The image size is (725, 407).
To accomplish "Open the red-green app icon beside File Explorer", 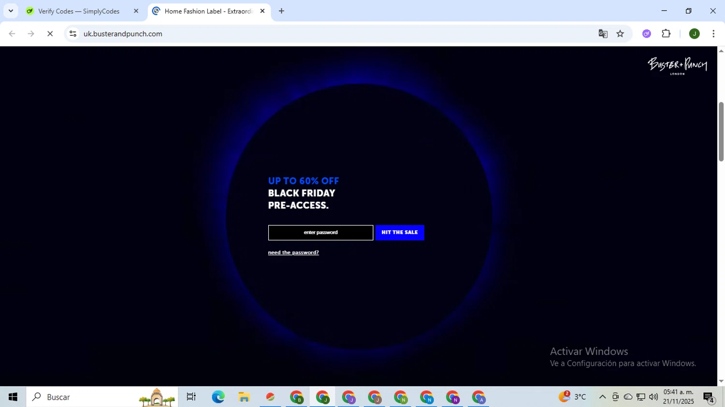I will coord(270,397).
